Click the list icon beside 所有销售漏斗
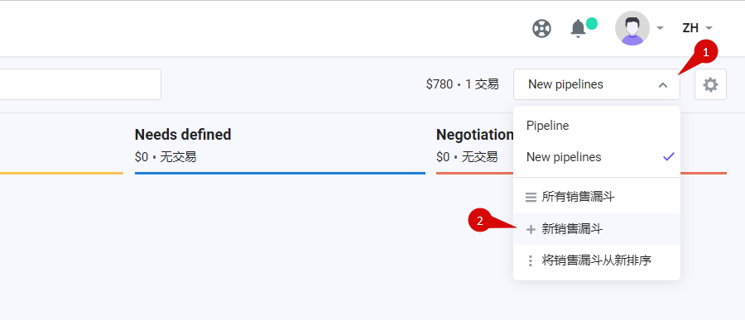The image size is (745, 320). (x=531, y=197)
